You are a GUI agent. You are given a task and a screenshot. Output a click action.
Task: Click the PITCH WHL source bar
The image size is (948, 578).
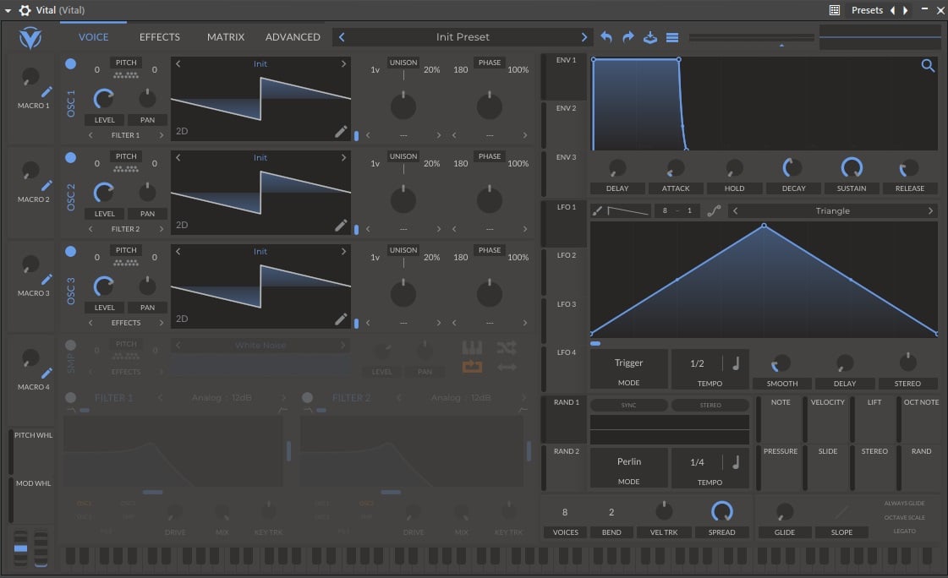tap(30, 452)
